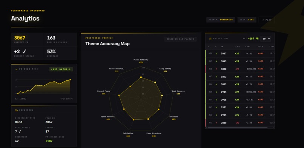Click the red X in puzzle row #48
The width and height of the screenshot is (304, 148).
pos(216,69)
